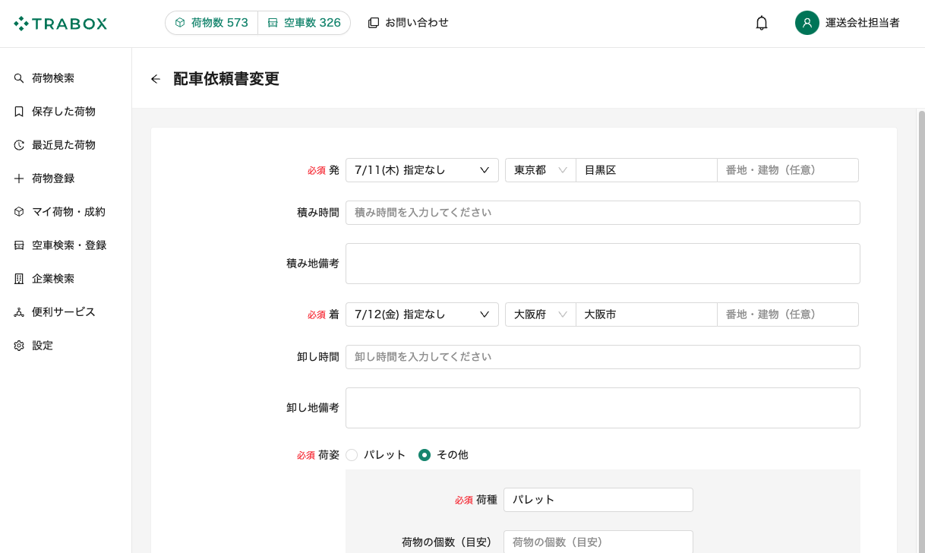Image resolution: width=925 pixels, height=553 pixels.
Task: Click the 設定 gear icon
Action: point(19,346)
